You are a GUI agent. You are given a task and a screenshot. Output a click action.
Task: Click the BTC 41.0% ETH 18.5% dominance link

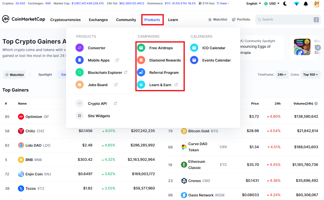180,3
